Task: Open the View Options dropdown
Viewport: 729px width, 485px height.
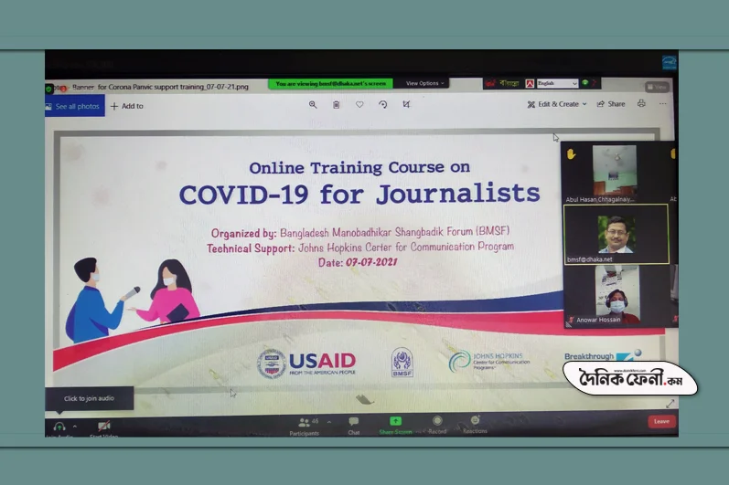Action: coord(424,83)
